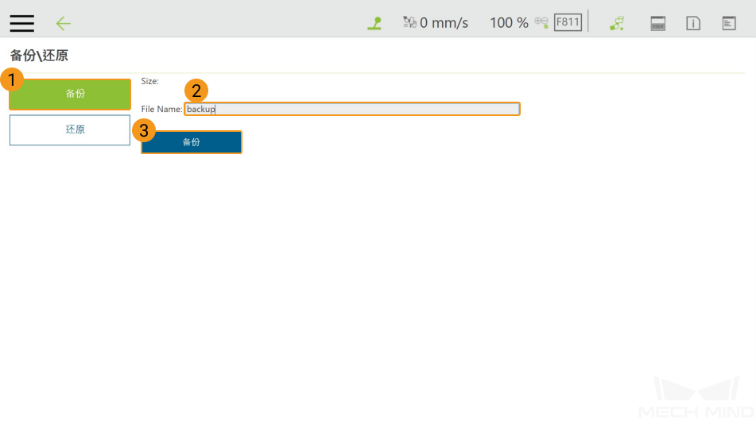Click the 备份\还原 page title
The image size is (756, 421).
pos(39,56)
